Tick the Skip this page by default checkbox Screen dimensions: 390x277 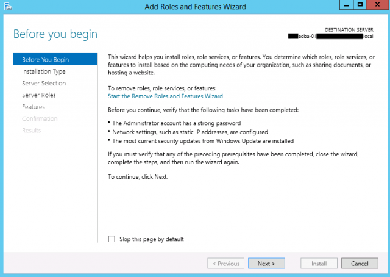tap(112, 239)
